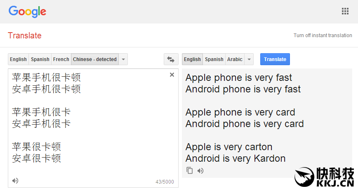
Task: Clear the source text with X
Action: click(x=172, y=75)
